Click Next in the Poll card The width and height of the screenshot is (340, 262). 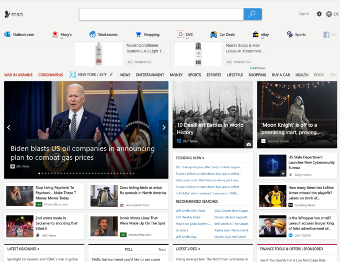coord(162,249)
